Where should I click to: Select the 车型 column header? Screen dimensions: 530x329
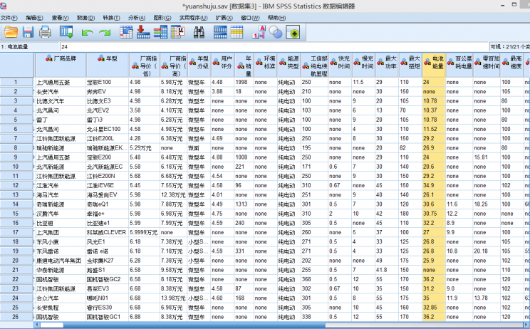107,58
